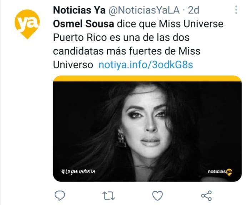Share the tweet using the share icon
This screenshot has height=205, width=250.
pyautogui.click(x=206, y=196)
